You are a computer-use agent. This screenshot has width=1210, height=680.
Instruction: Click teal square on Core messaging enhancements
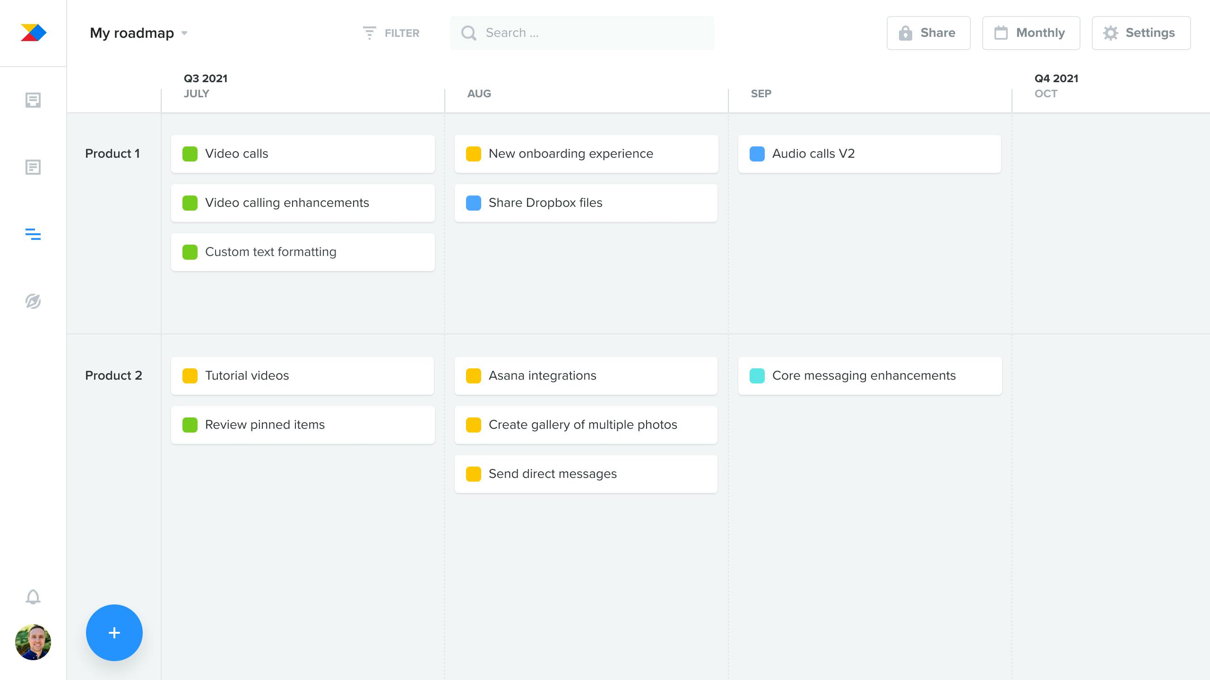click(x=757, y=376)
